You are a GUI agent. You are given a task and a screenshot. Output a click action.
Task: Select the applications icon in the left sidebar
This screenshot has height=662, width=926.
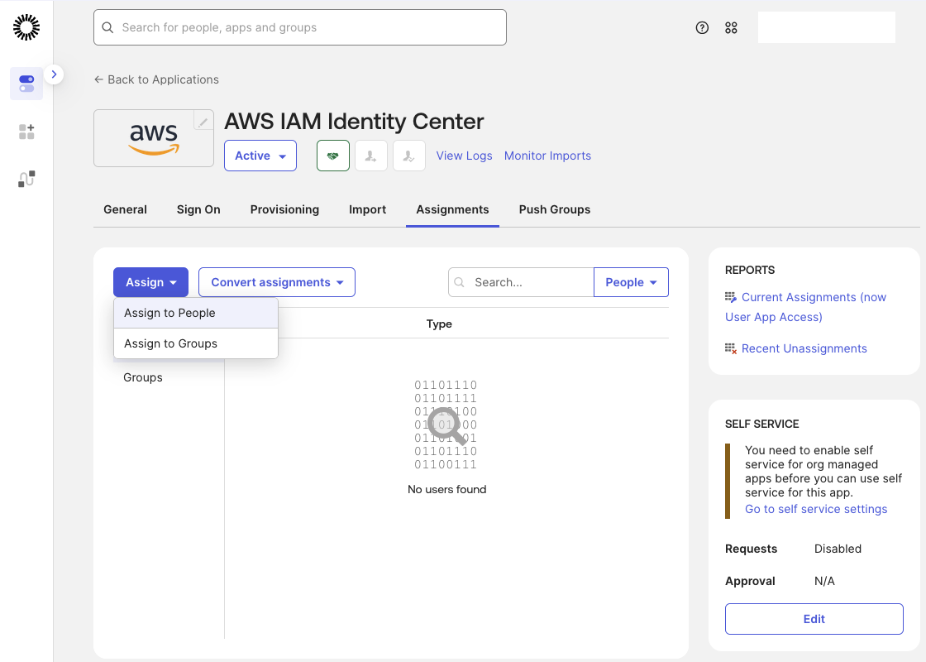(26, 84)
